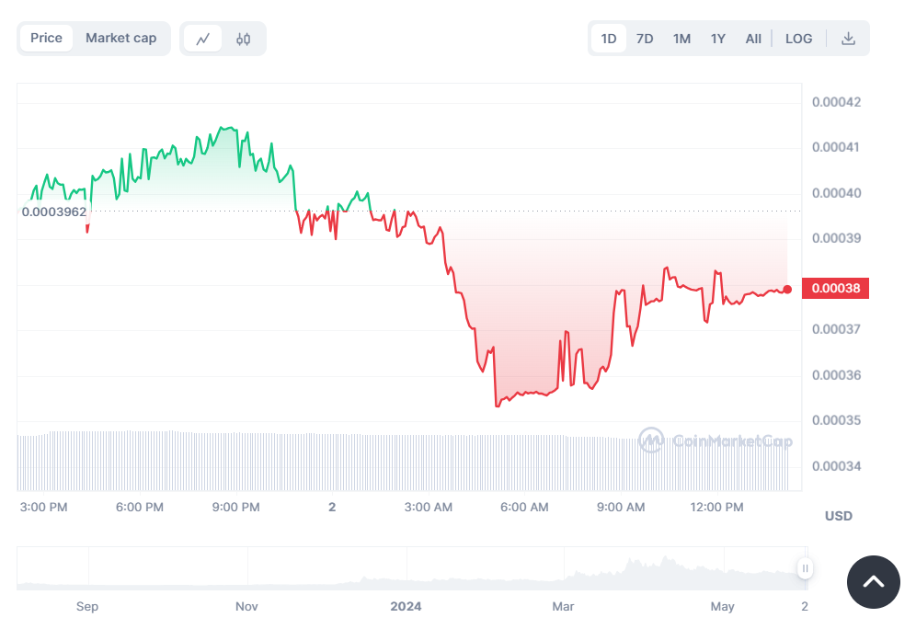Click the 0.00034 price axis label
This screenshot has height=629, width=916.
pos(837,466)
